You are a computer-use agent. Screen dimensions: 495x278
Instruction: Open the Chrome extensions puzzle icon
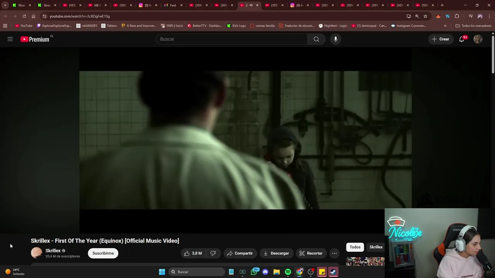point(457,16)
